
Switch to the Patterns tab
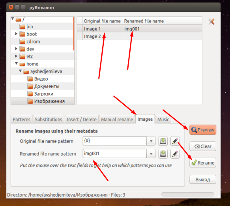pyautogui.click(x=22, y=120)
